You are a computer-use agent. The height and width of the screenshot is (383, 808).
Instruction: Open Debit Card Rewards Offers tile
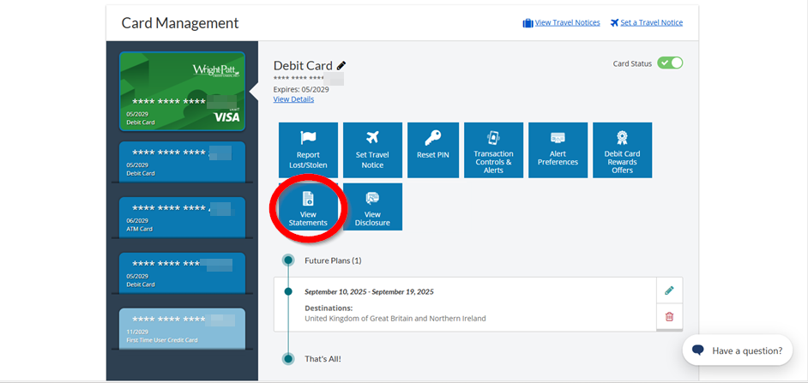pos(623,150)
